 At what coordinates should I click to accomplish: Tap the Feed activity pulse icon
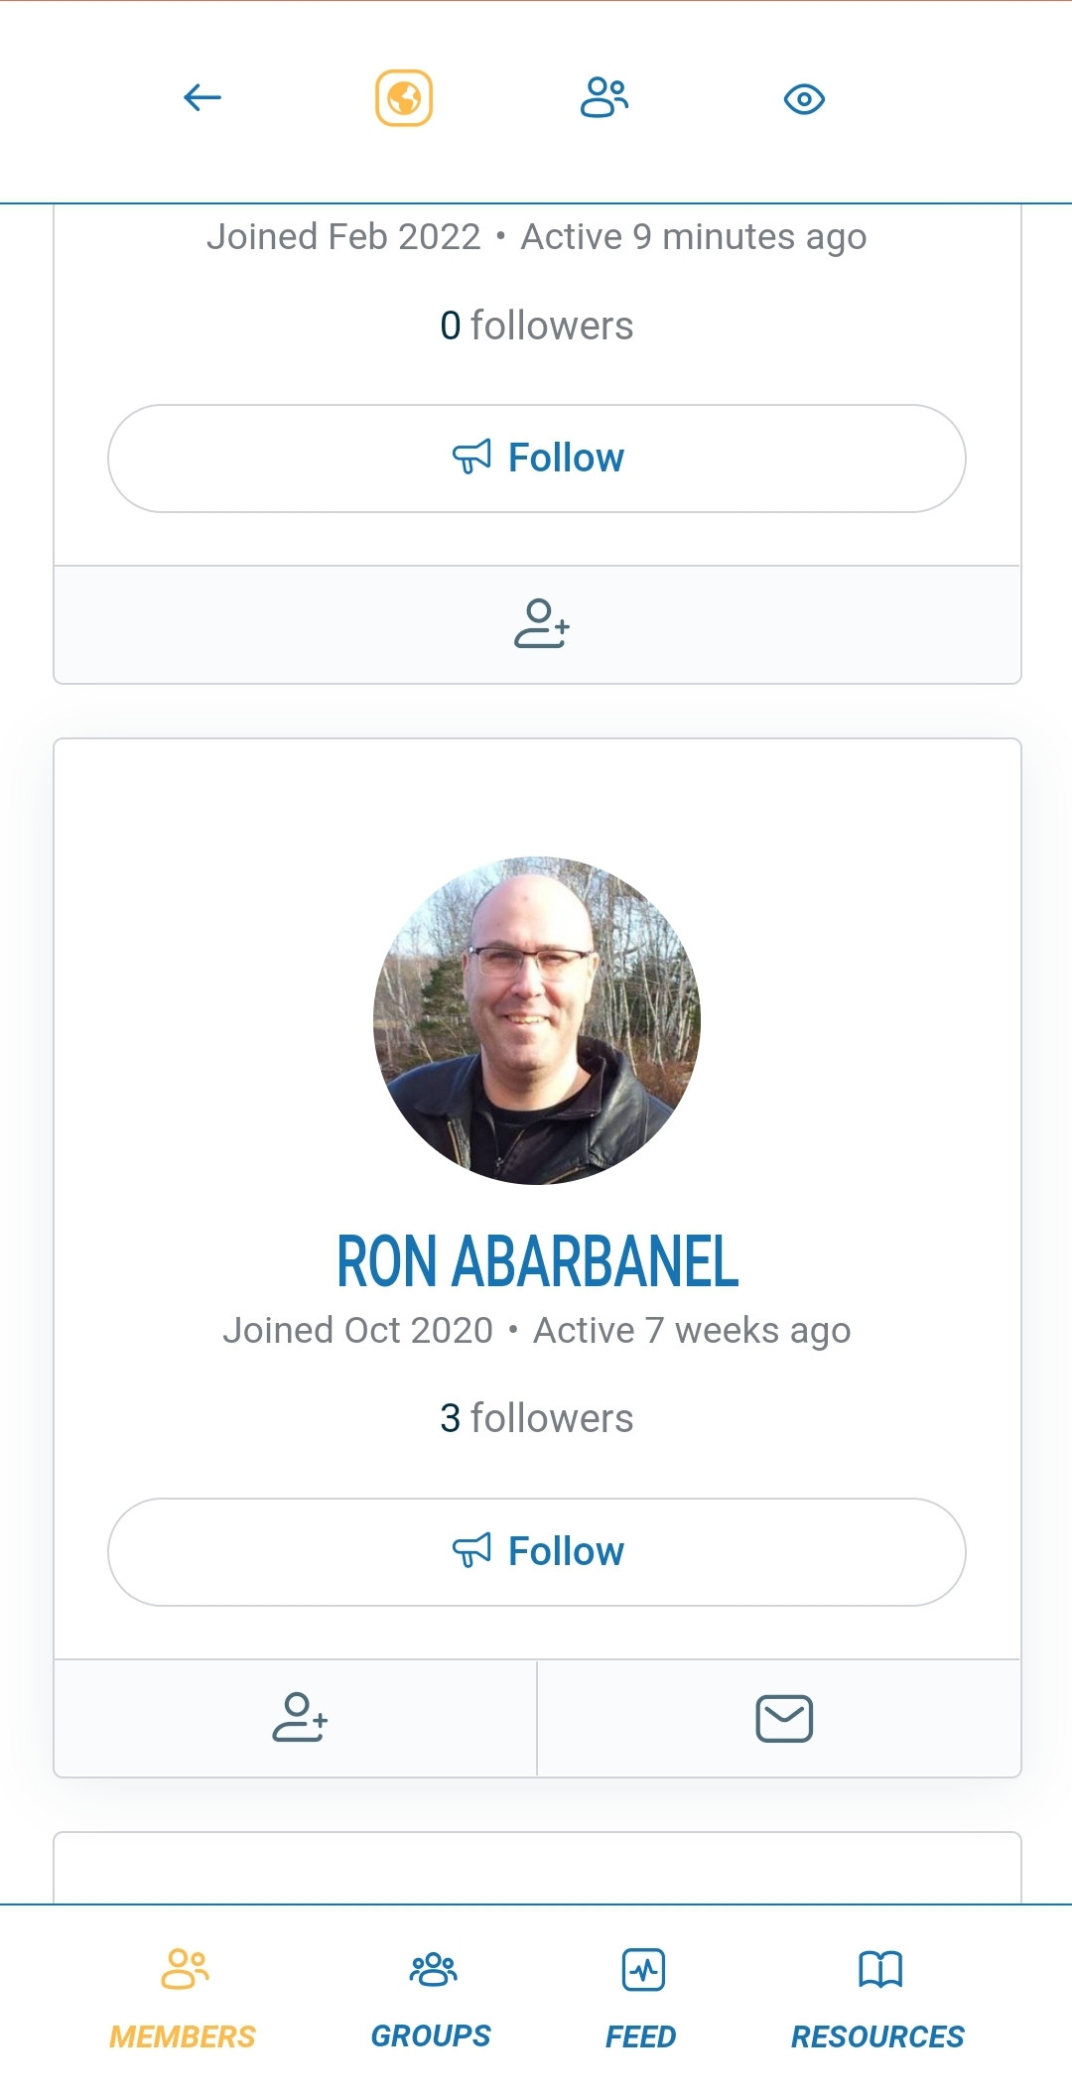(643, 1970)
